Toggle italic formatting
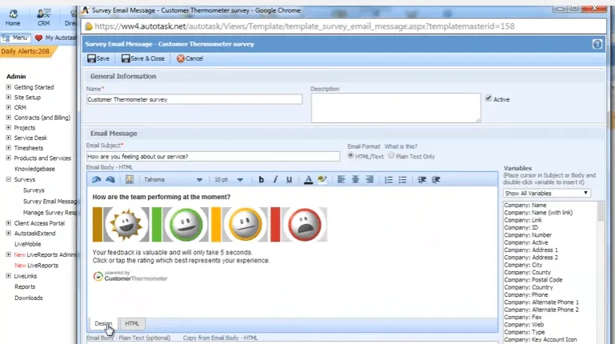 point(275,180)
